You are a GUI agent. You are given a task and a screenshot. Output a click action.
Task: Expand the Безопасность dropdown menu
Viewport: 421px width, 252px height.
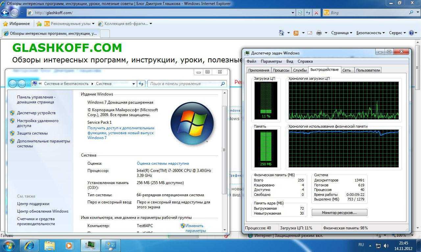[370, 33]
